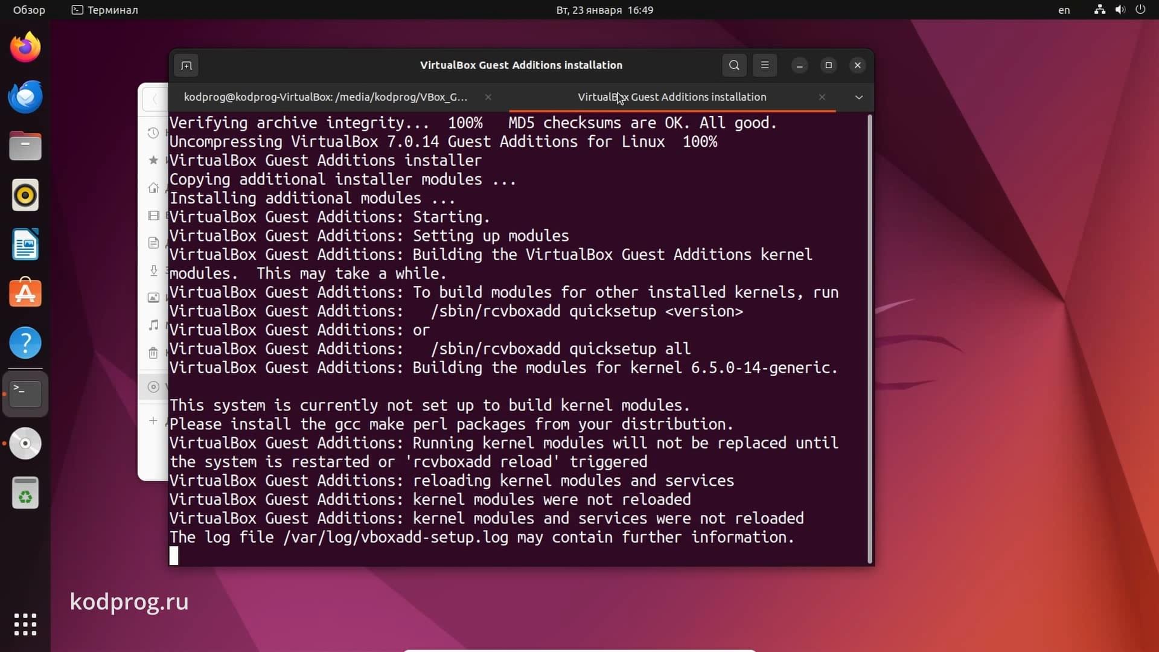Show all applications grid

click(25, 624)
